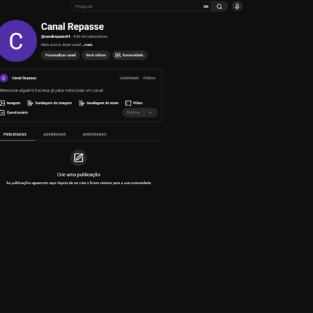Click the create publication pencil icon

[79, 158]
